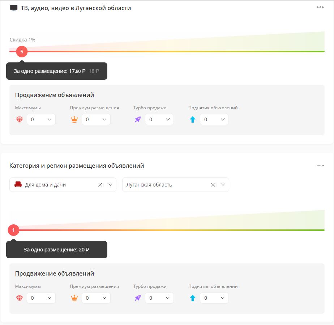Image resolution: width=334 pixels, height=325 pixels.
Task: Click the blue arrow Поднятия icon in the first block
Action: coord(193,119)
